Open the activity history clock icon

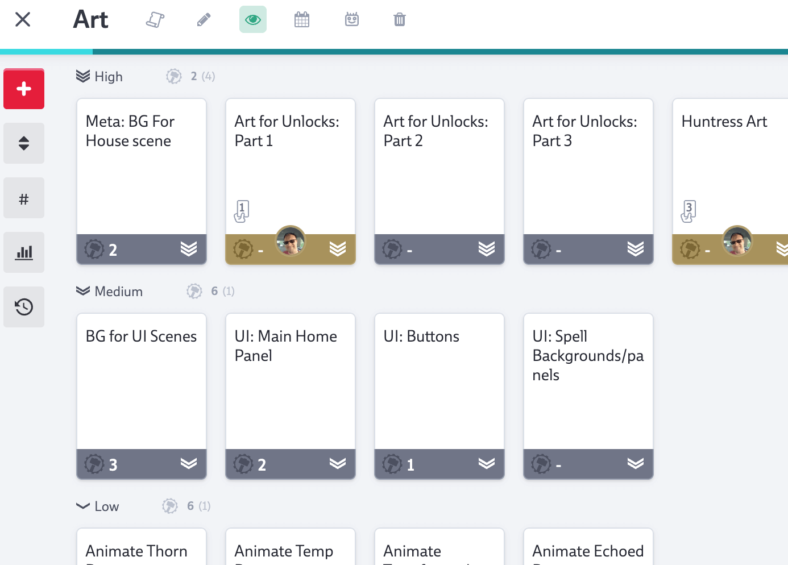(x=24, y=307)
